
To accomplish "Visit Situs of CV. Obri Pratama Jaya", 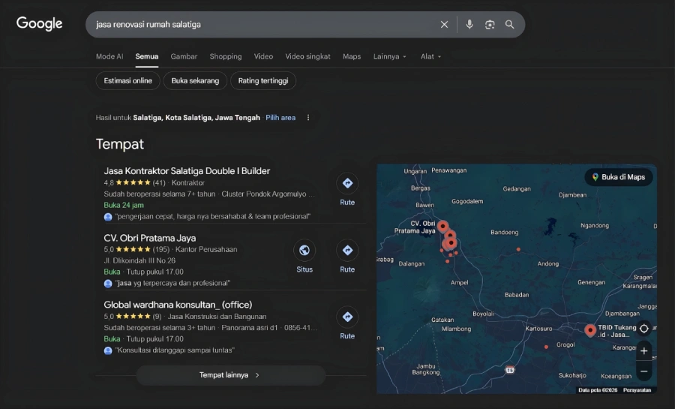I will click(304, 257).
